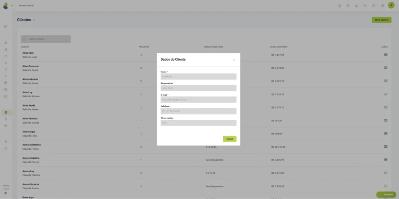The width and height of the screenshot is (399, 199).
Task: Select the Aurora Servicos client name
Action: coord(31,184)
